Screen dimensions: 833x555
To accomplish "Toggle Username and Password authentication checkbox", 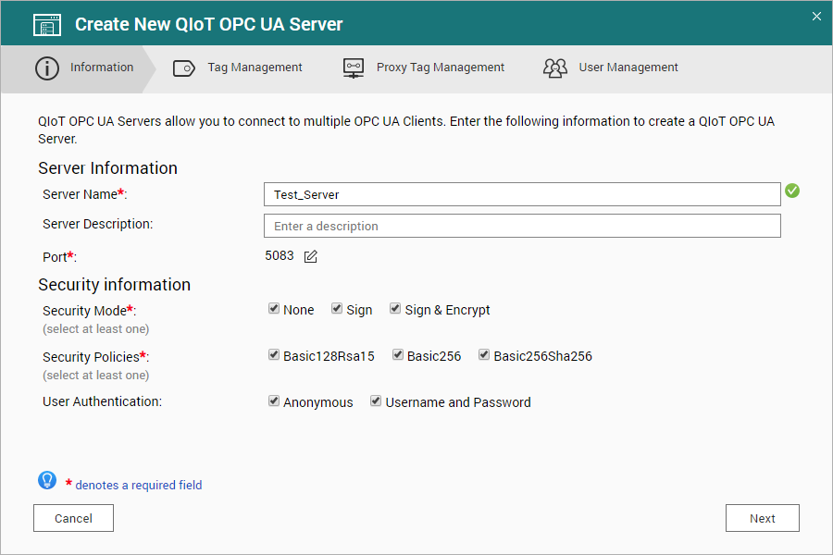I will [x=376, y=401].
